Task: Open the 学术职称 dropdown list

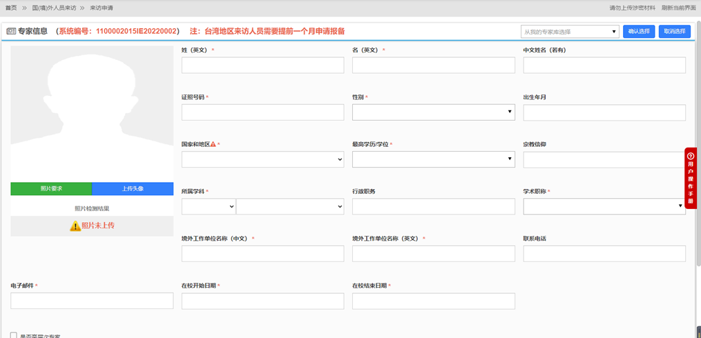Action: (604, 206)
